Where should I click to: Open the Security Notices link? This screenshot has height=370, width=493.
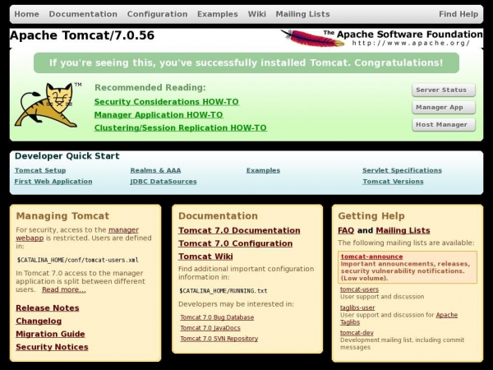52,347
